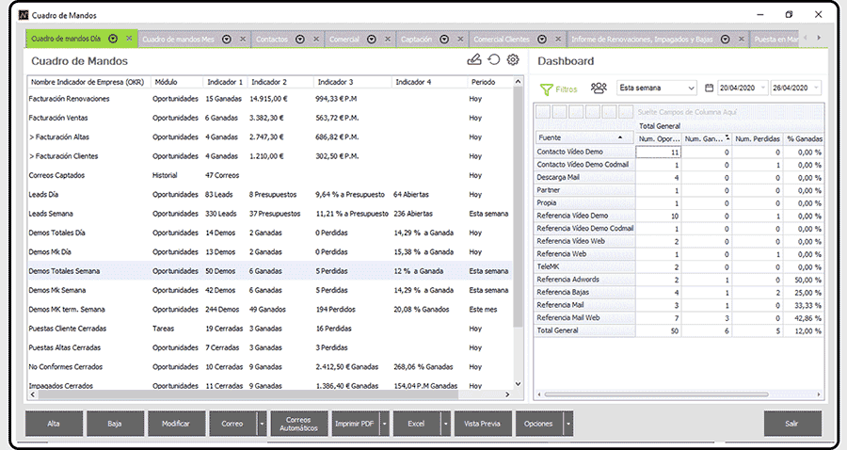The image size is (847, 450).
Task: Select the Puestas Cliente Cerradas row
Action: [x=270, y=329]
